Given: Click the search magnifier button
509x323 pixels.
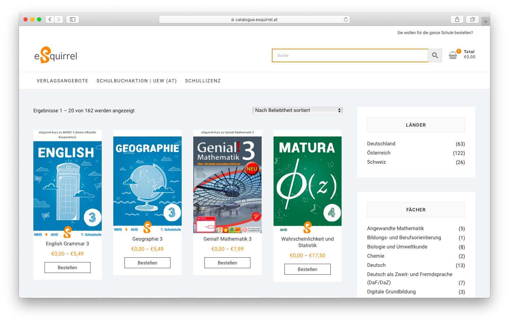Looking at the screenshot, I should [x=435, y=55].
